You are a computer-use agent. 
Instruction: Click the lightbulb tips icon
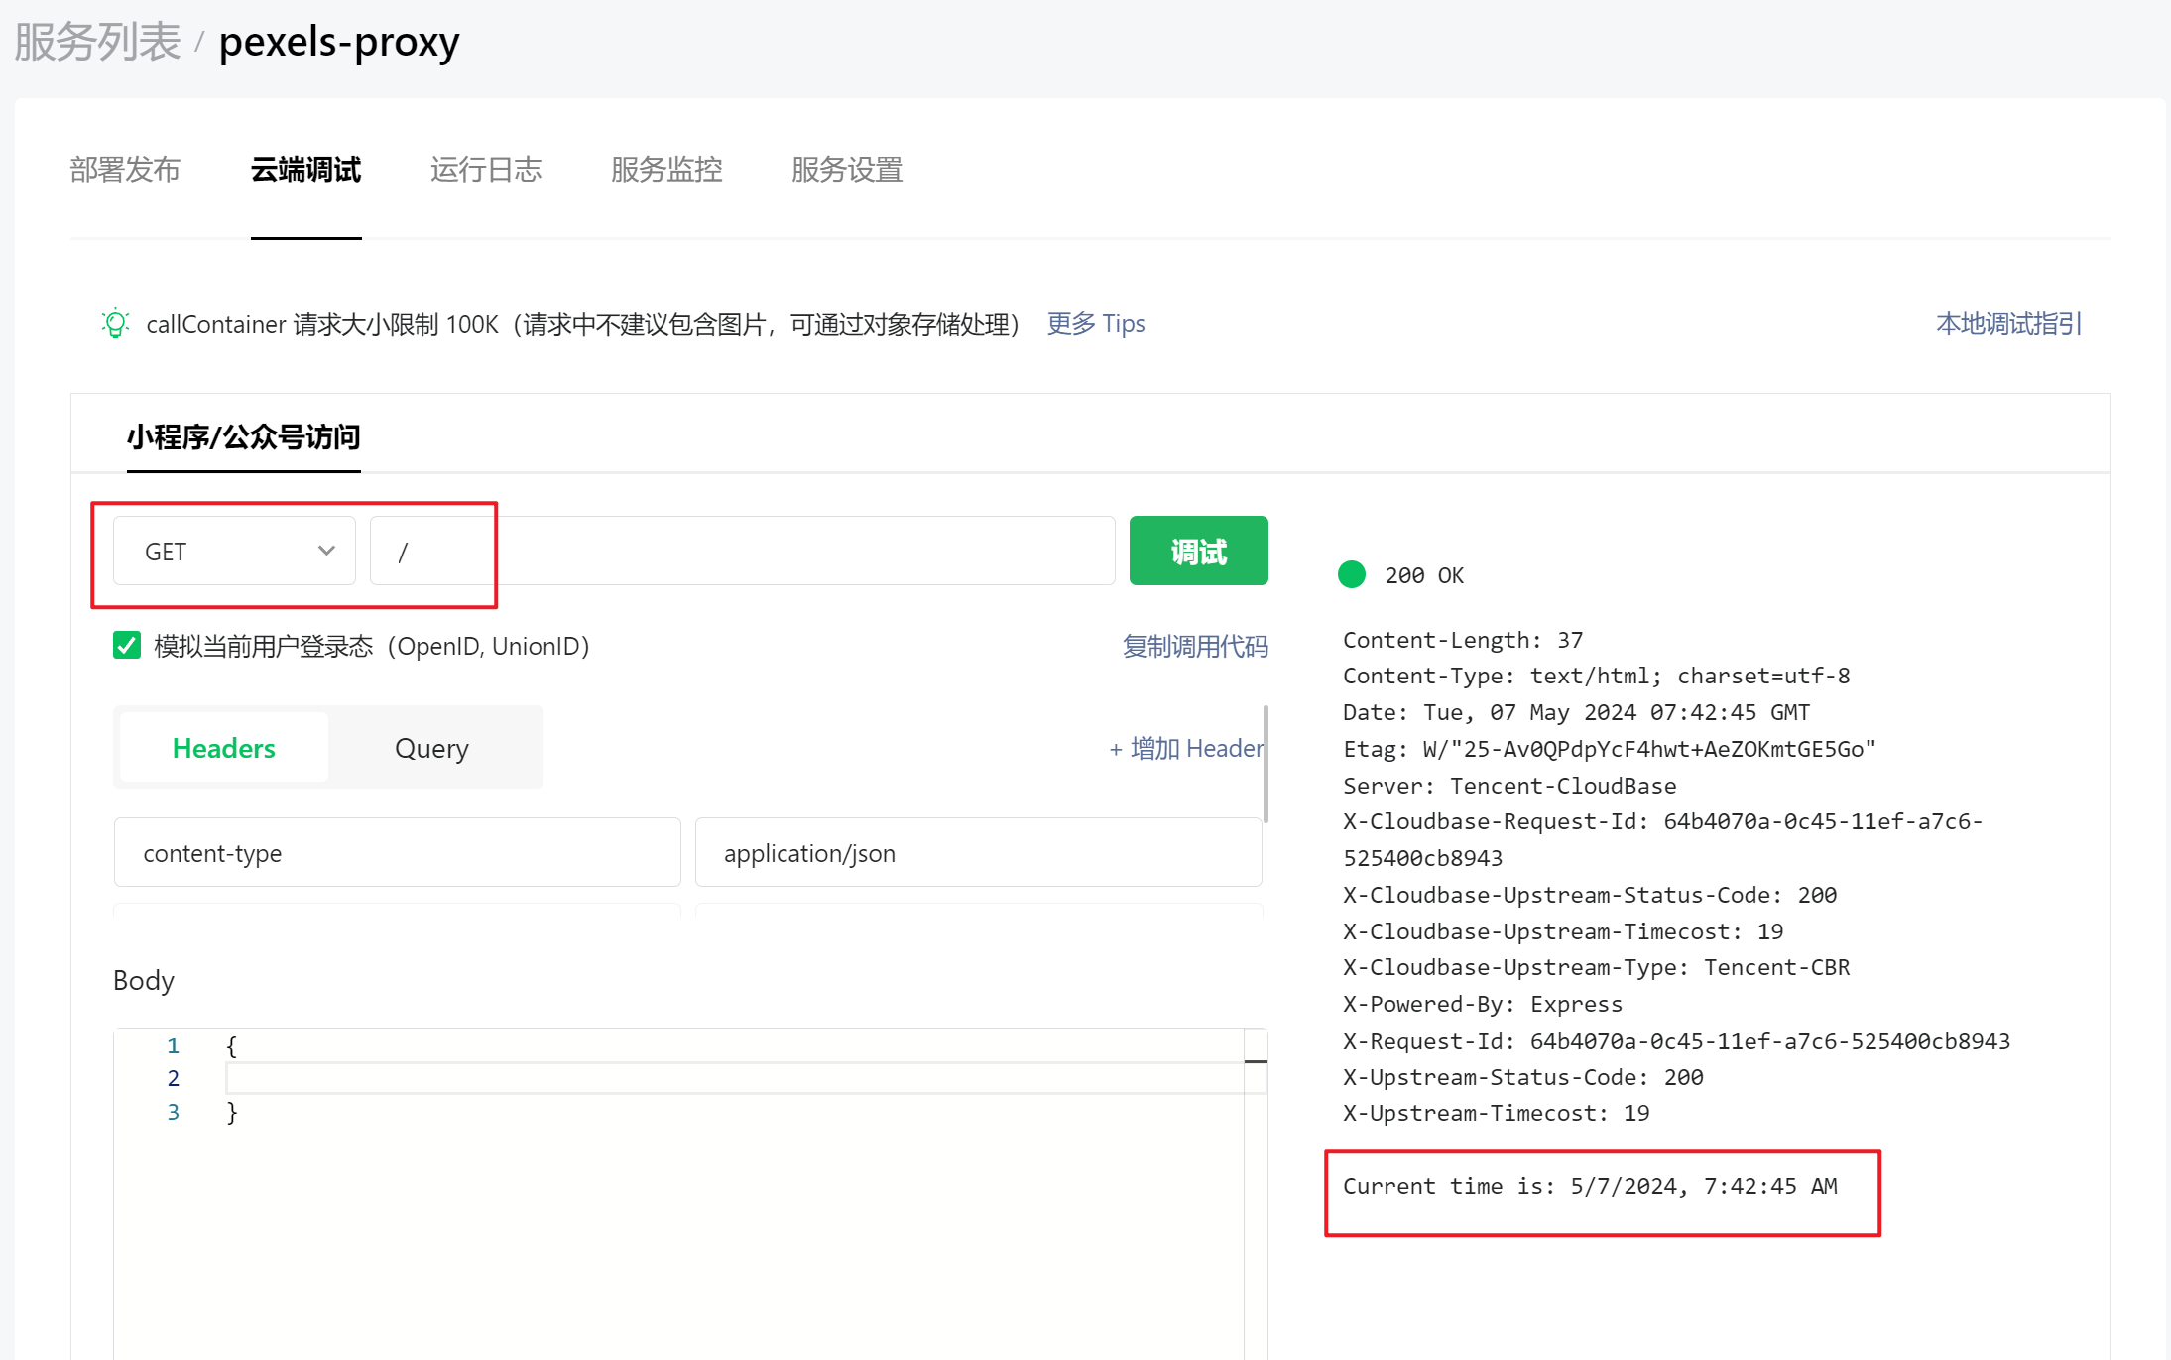point(115,323)
